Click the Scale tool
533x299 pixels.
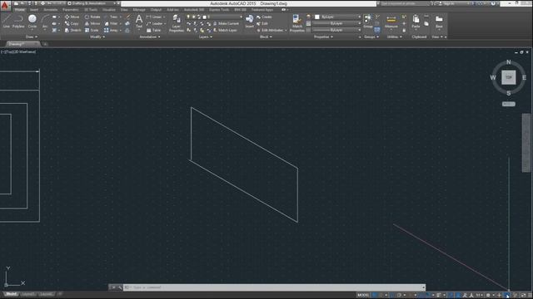tap(92, 30)
